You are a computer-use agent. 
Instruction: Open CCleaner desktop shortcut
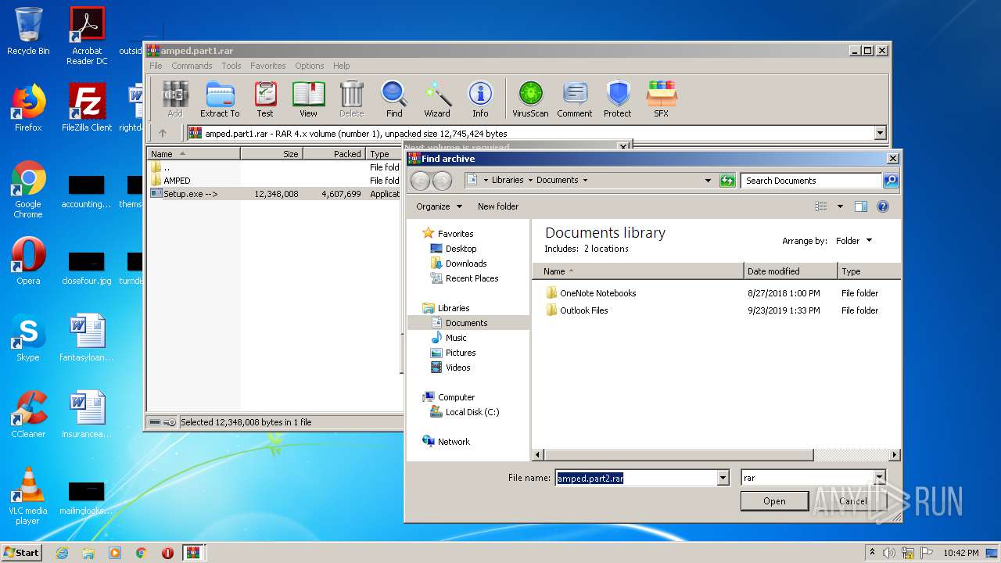[x=28, y=414]
